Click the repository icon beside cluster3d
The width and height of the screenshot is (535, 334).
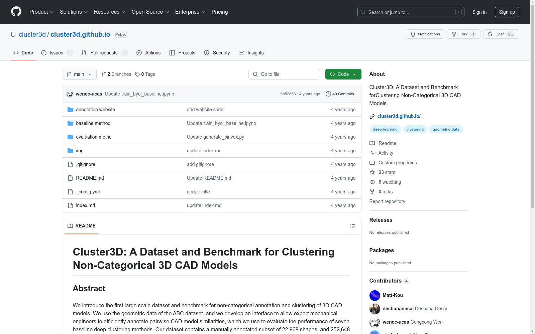13,34
